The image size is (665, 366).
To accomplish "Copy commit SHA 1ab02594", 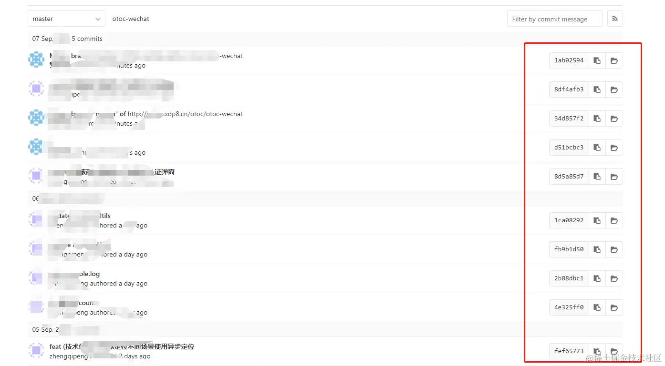I will (597, 60).
